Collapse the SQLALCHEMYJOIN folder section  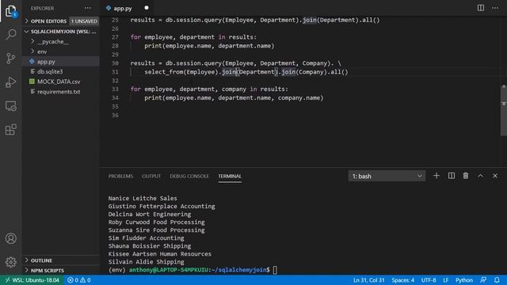click(61, 32)
